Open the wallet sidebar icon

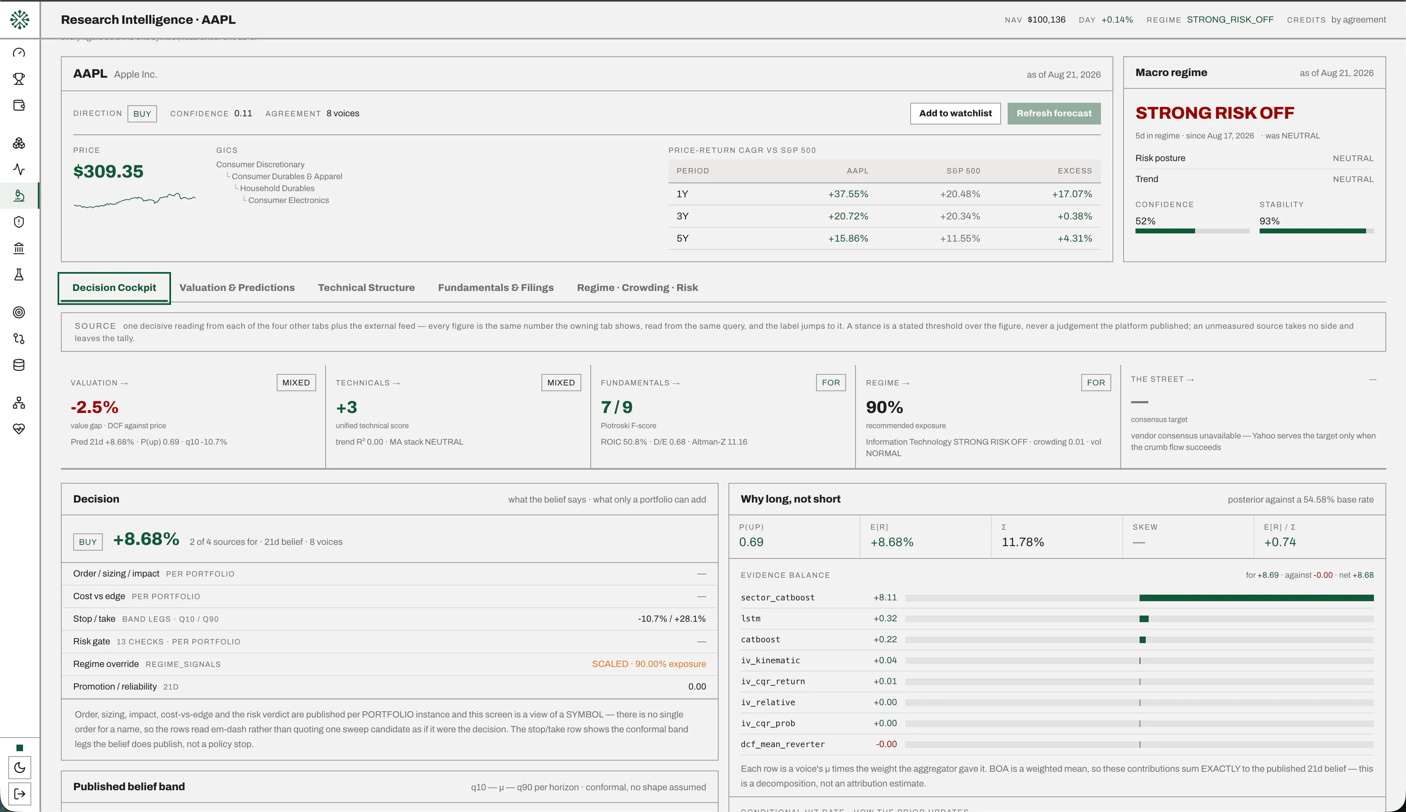pos(19,105)
